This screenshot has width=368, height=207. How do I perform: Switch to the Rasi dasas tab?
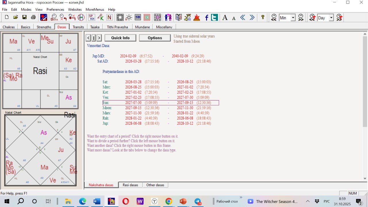tap(130, 185)
